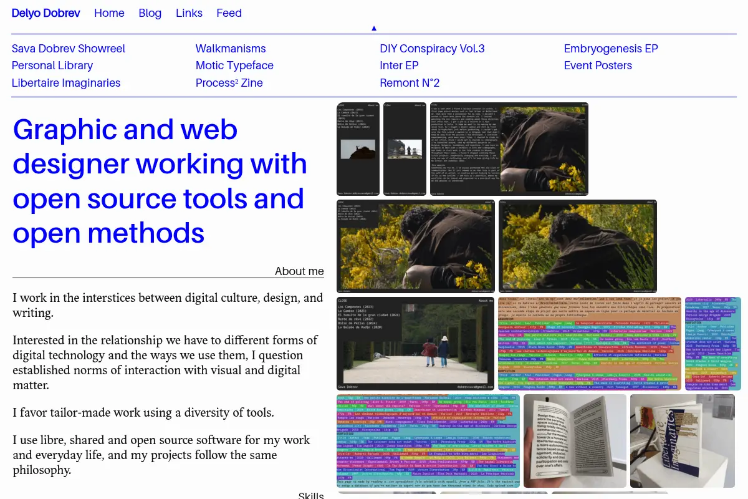Viewport: 748px width, 499px height.
Task: Open Sava Dobrev Showreel project
Action: click(69, 49)
